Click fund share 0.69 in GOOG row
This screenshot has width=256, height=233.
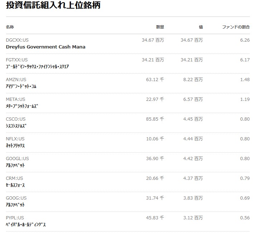[245, 198]
